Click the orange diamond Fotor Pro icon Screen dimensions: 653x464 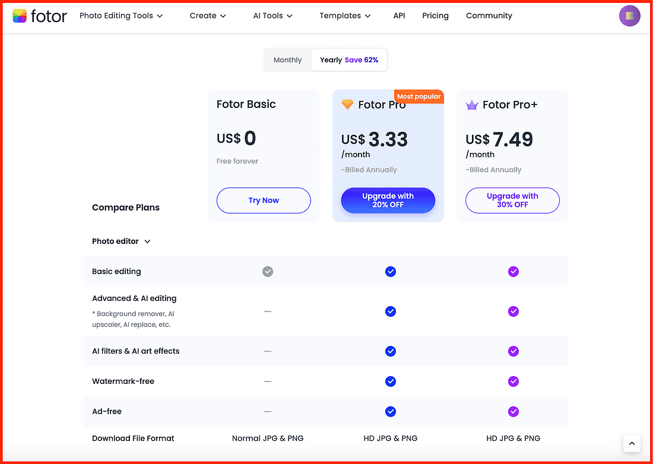pos(347,104)
